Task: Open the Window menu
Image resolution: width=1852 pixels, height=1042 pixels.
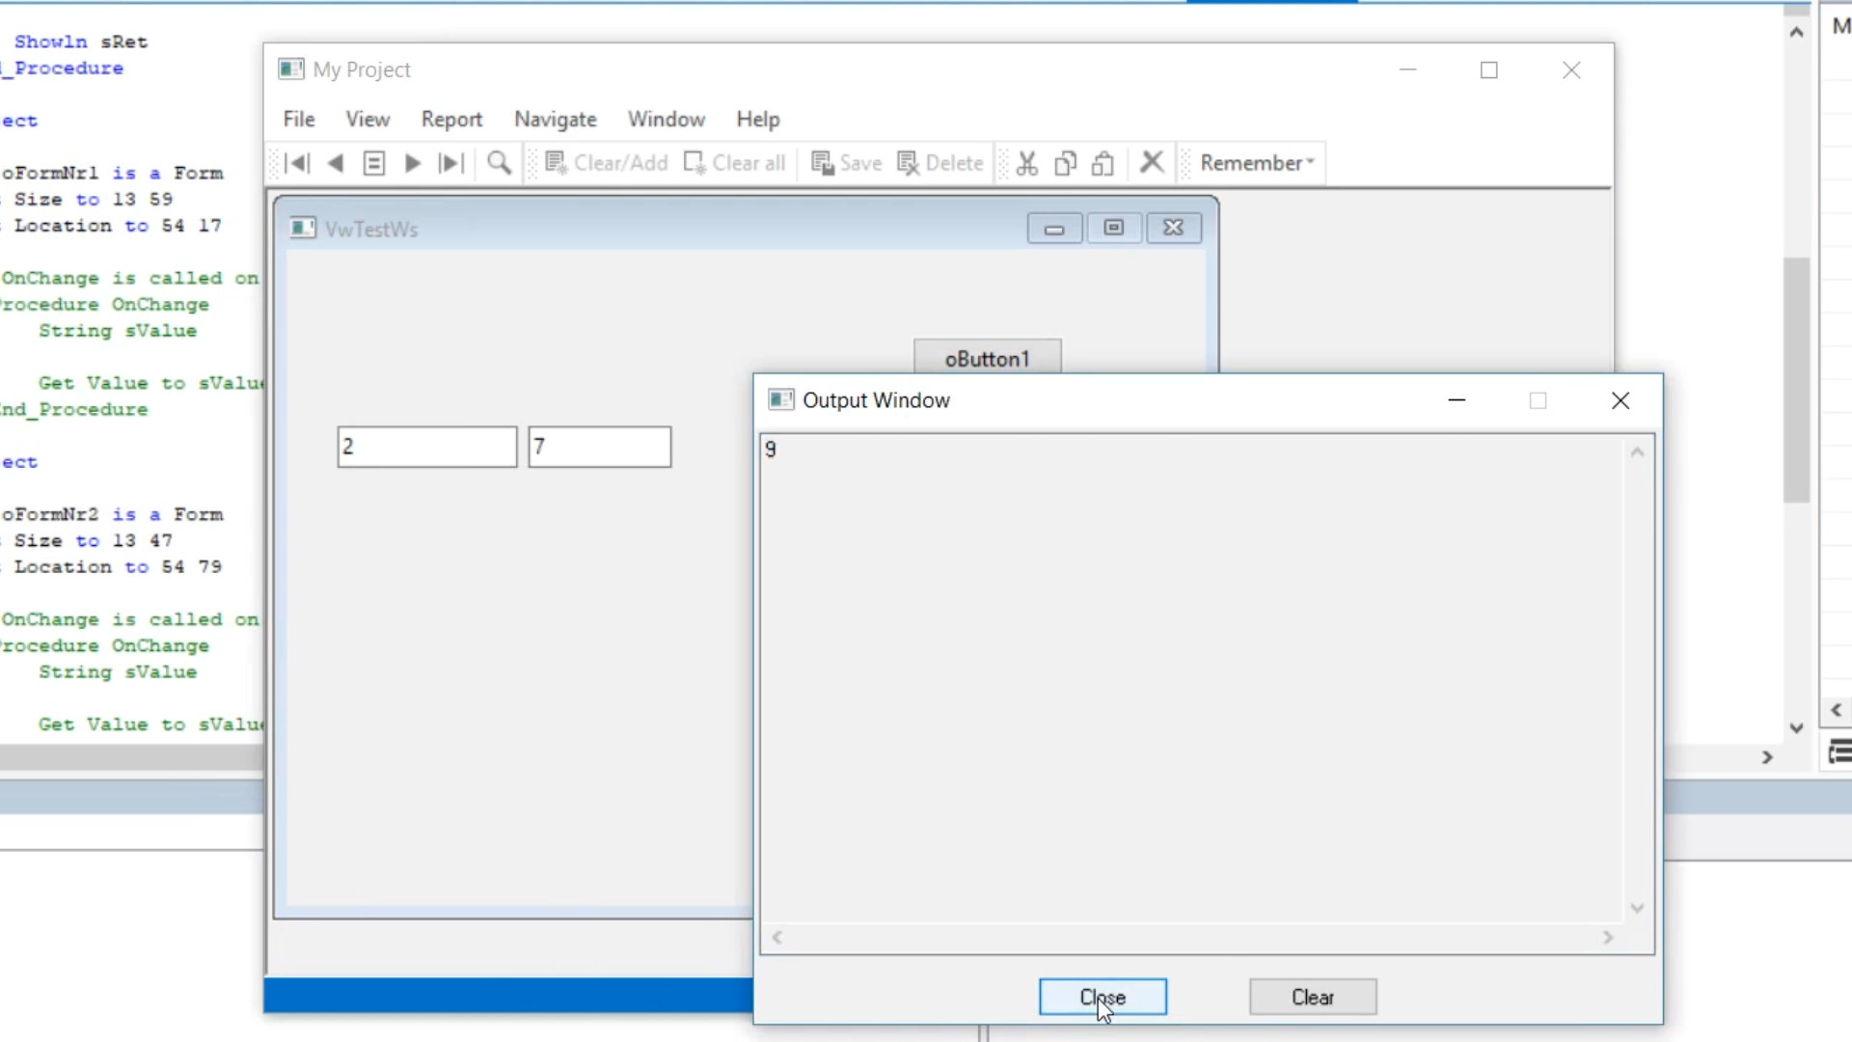Action: (666, 120)
